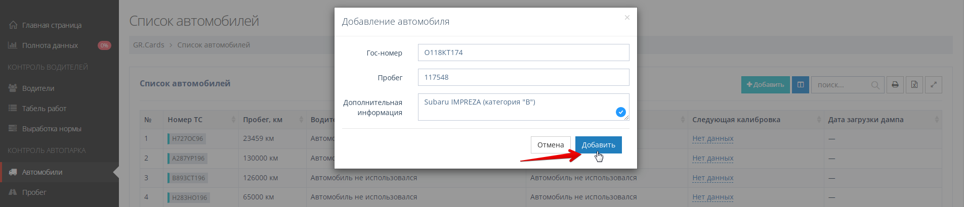Sort by Номер ТС column
This screenshot has width=964, height=207.
pyautogui.click(x=200, y=120)
